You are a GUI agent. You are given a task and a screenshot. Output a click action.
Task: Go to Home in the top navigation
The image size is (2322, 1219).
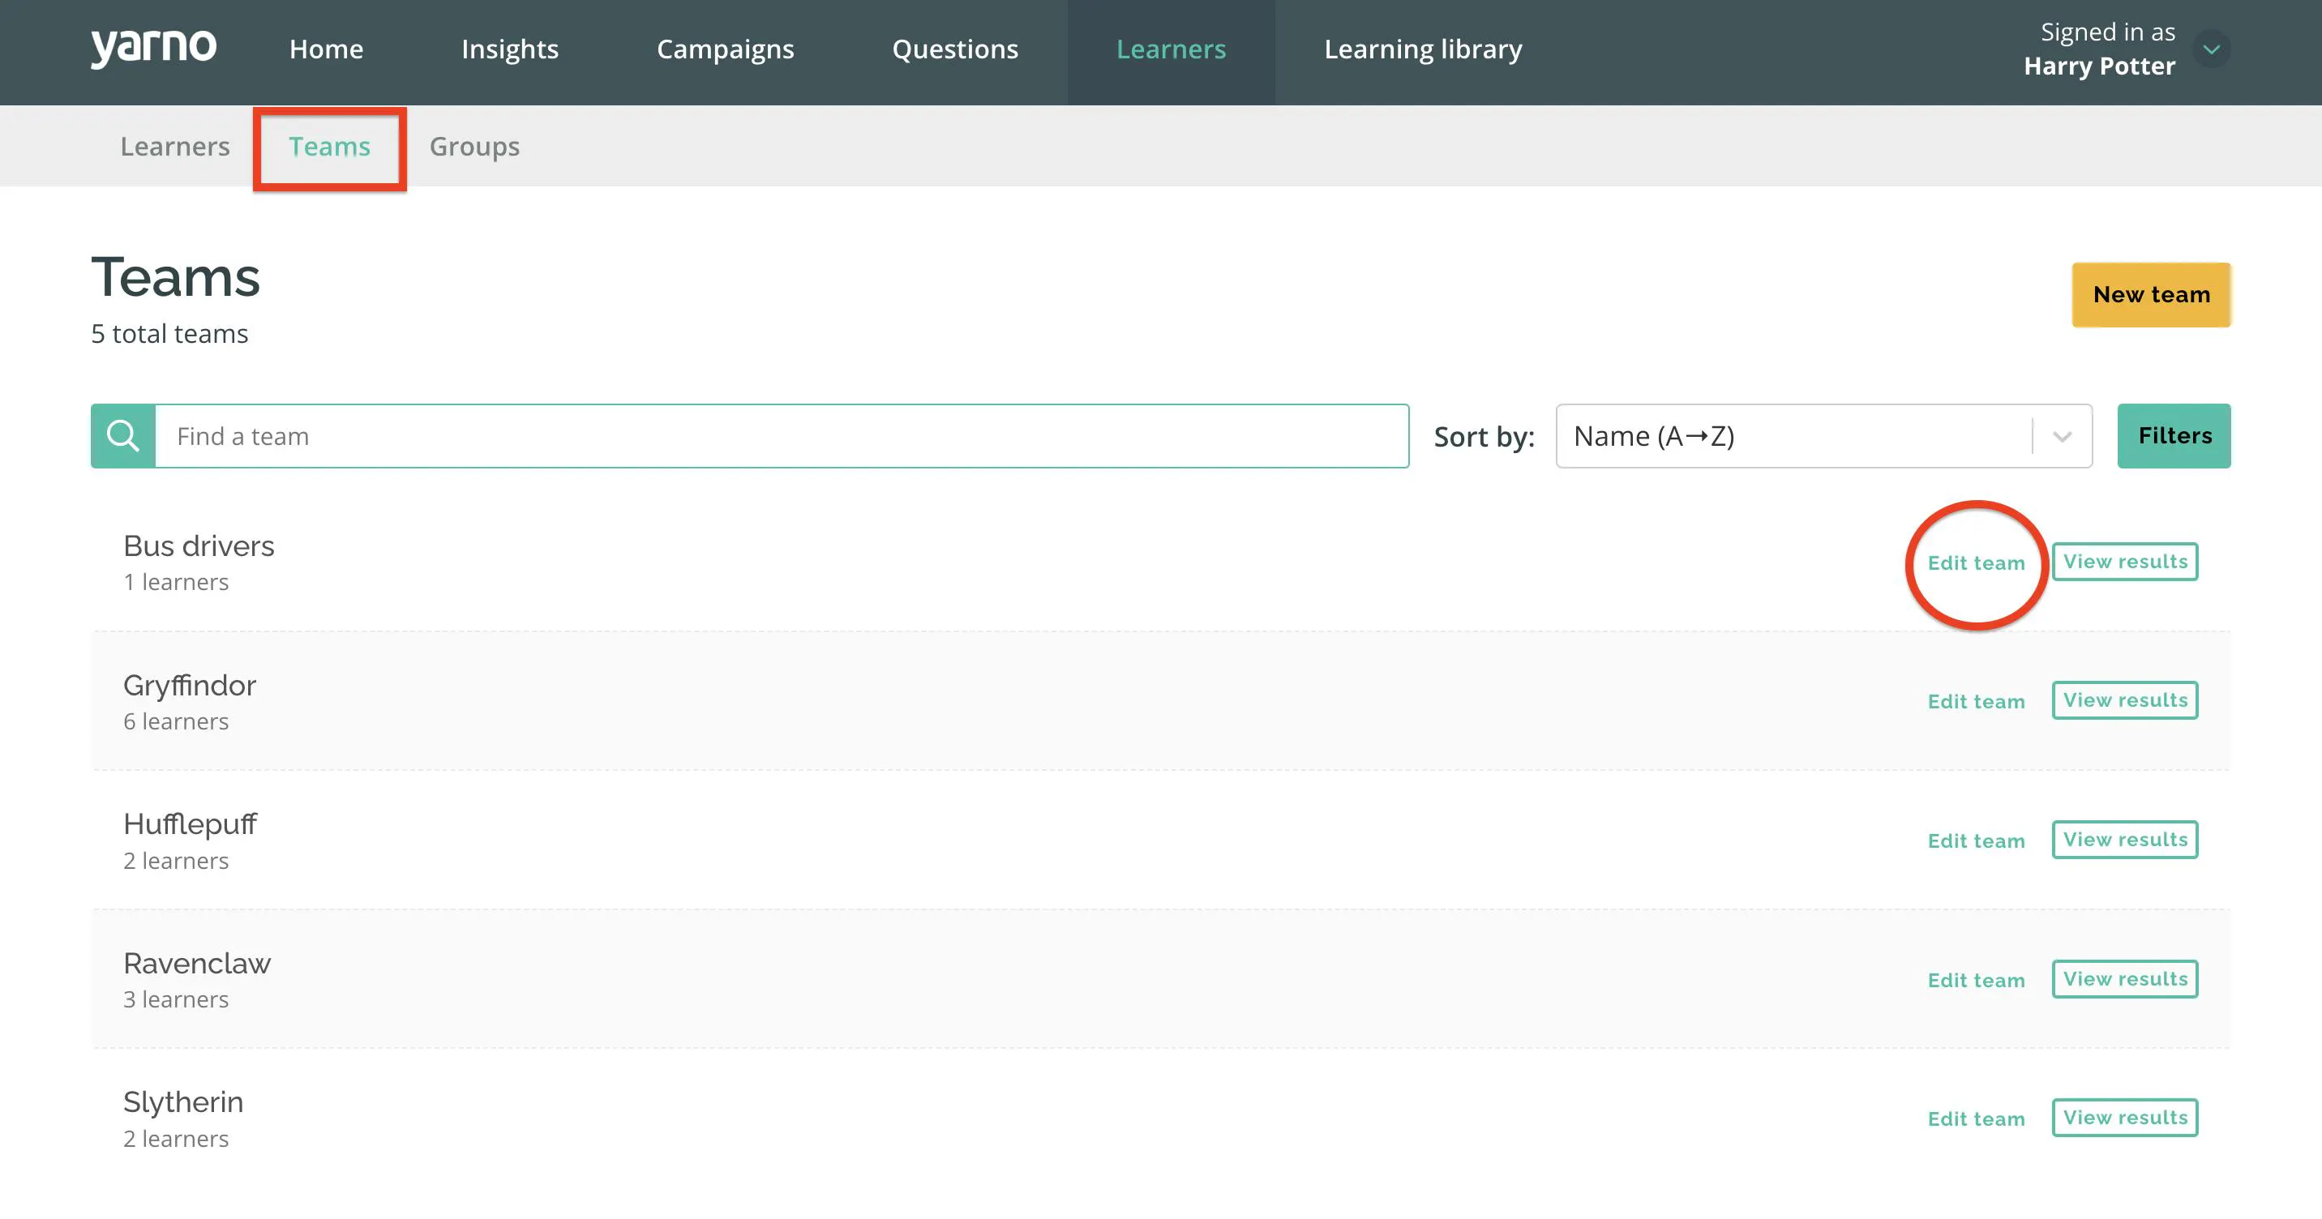pyautogui.click(x=326, y=49)
